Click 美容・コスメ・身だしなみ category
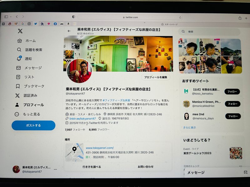 point(83,114)
